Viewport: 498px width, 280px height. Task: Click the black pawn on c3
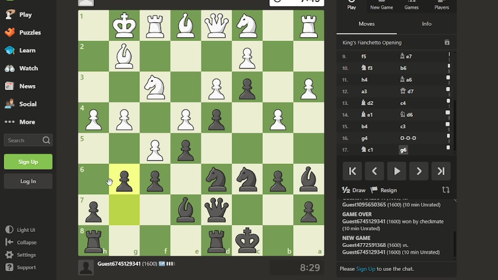(247, 87)
